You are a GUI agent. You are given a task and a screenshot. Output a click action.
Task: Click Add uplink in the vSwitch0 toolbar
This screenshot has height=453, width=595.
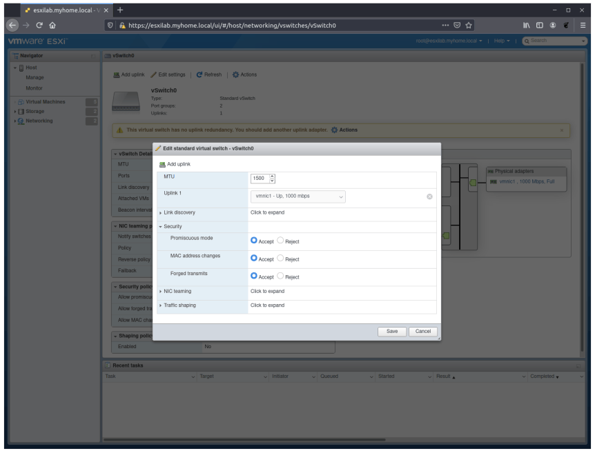[x=129, y=74]
